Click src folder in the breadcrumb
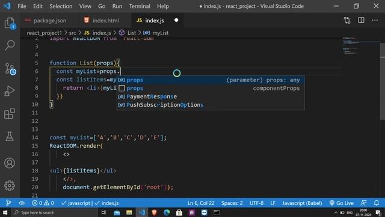Screen dimensions: 385x217 pos(72,33)
